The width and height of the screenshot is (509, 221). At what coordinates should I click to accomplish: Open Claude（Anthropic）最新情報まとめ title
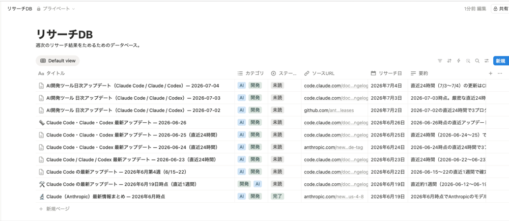[x=106, y=197]
